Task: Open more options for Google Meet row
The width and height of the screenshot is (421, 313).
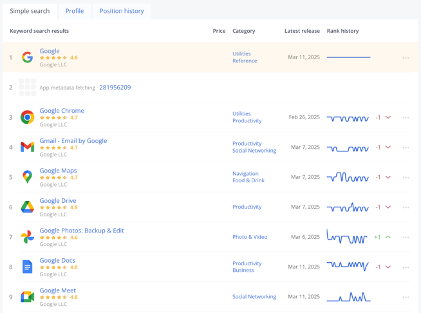Action: pos(406,297)
